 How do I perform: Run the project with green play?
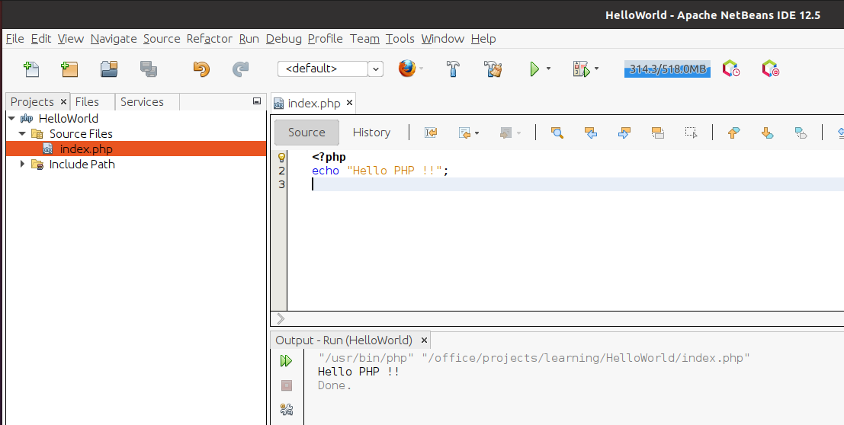pos(534,69)
